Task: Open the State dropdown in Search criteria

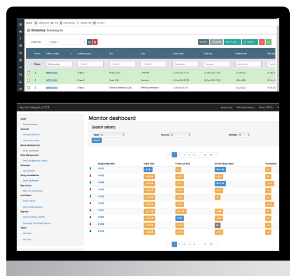Action: (x=112, y=135)
